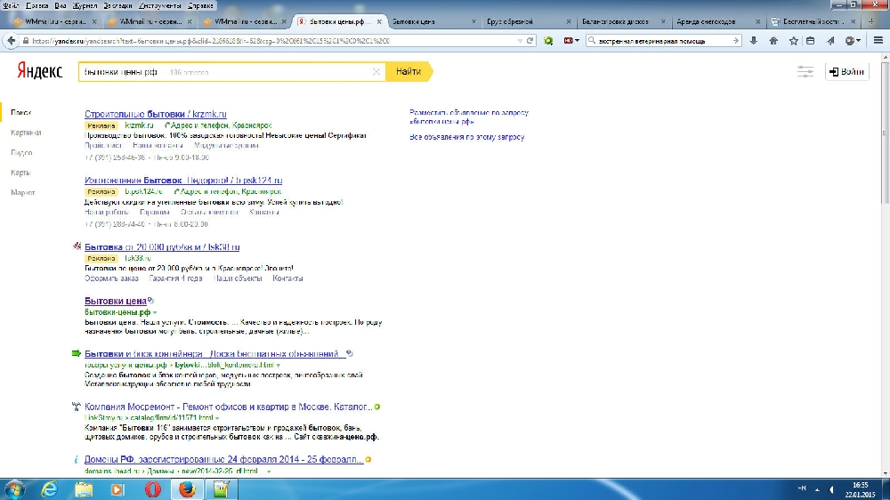Click the volume icon in tray
Image resolution: width=890 pixels, height=500 pixels.
[x=831, y=489]
